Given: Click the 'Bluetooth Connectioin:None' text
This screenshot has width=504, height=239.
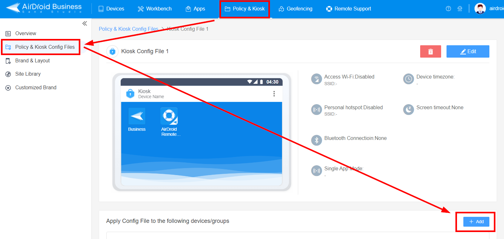Looking at the screenshot, I should click(355, 138).
